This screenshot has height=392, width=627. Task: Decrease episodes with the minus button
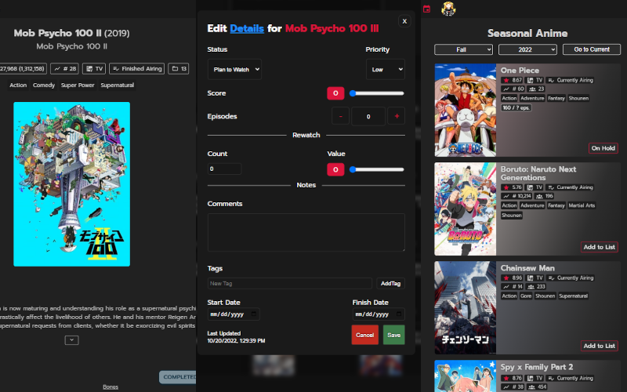click(340, 116)
